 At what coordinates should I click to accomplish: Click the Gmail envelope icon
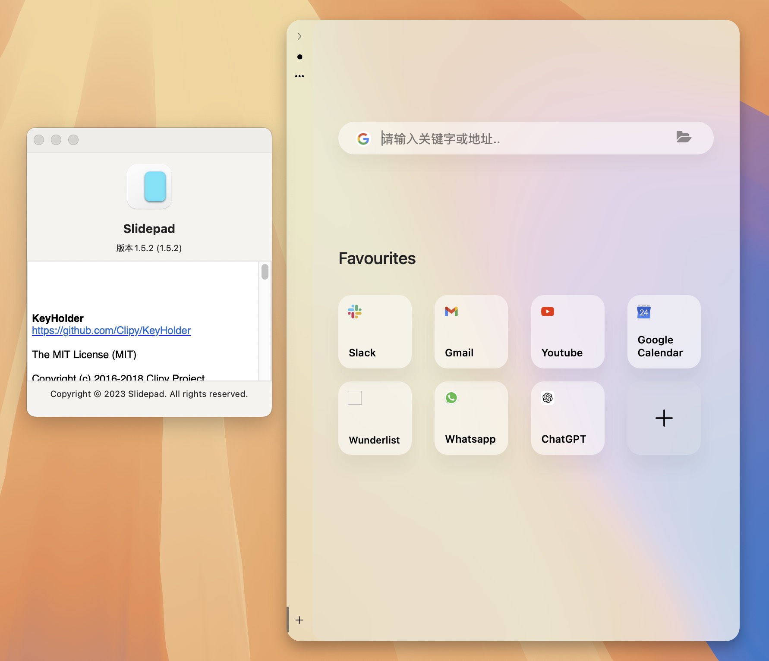[451, 312]
